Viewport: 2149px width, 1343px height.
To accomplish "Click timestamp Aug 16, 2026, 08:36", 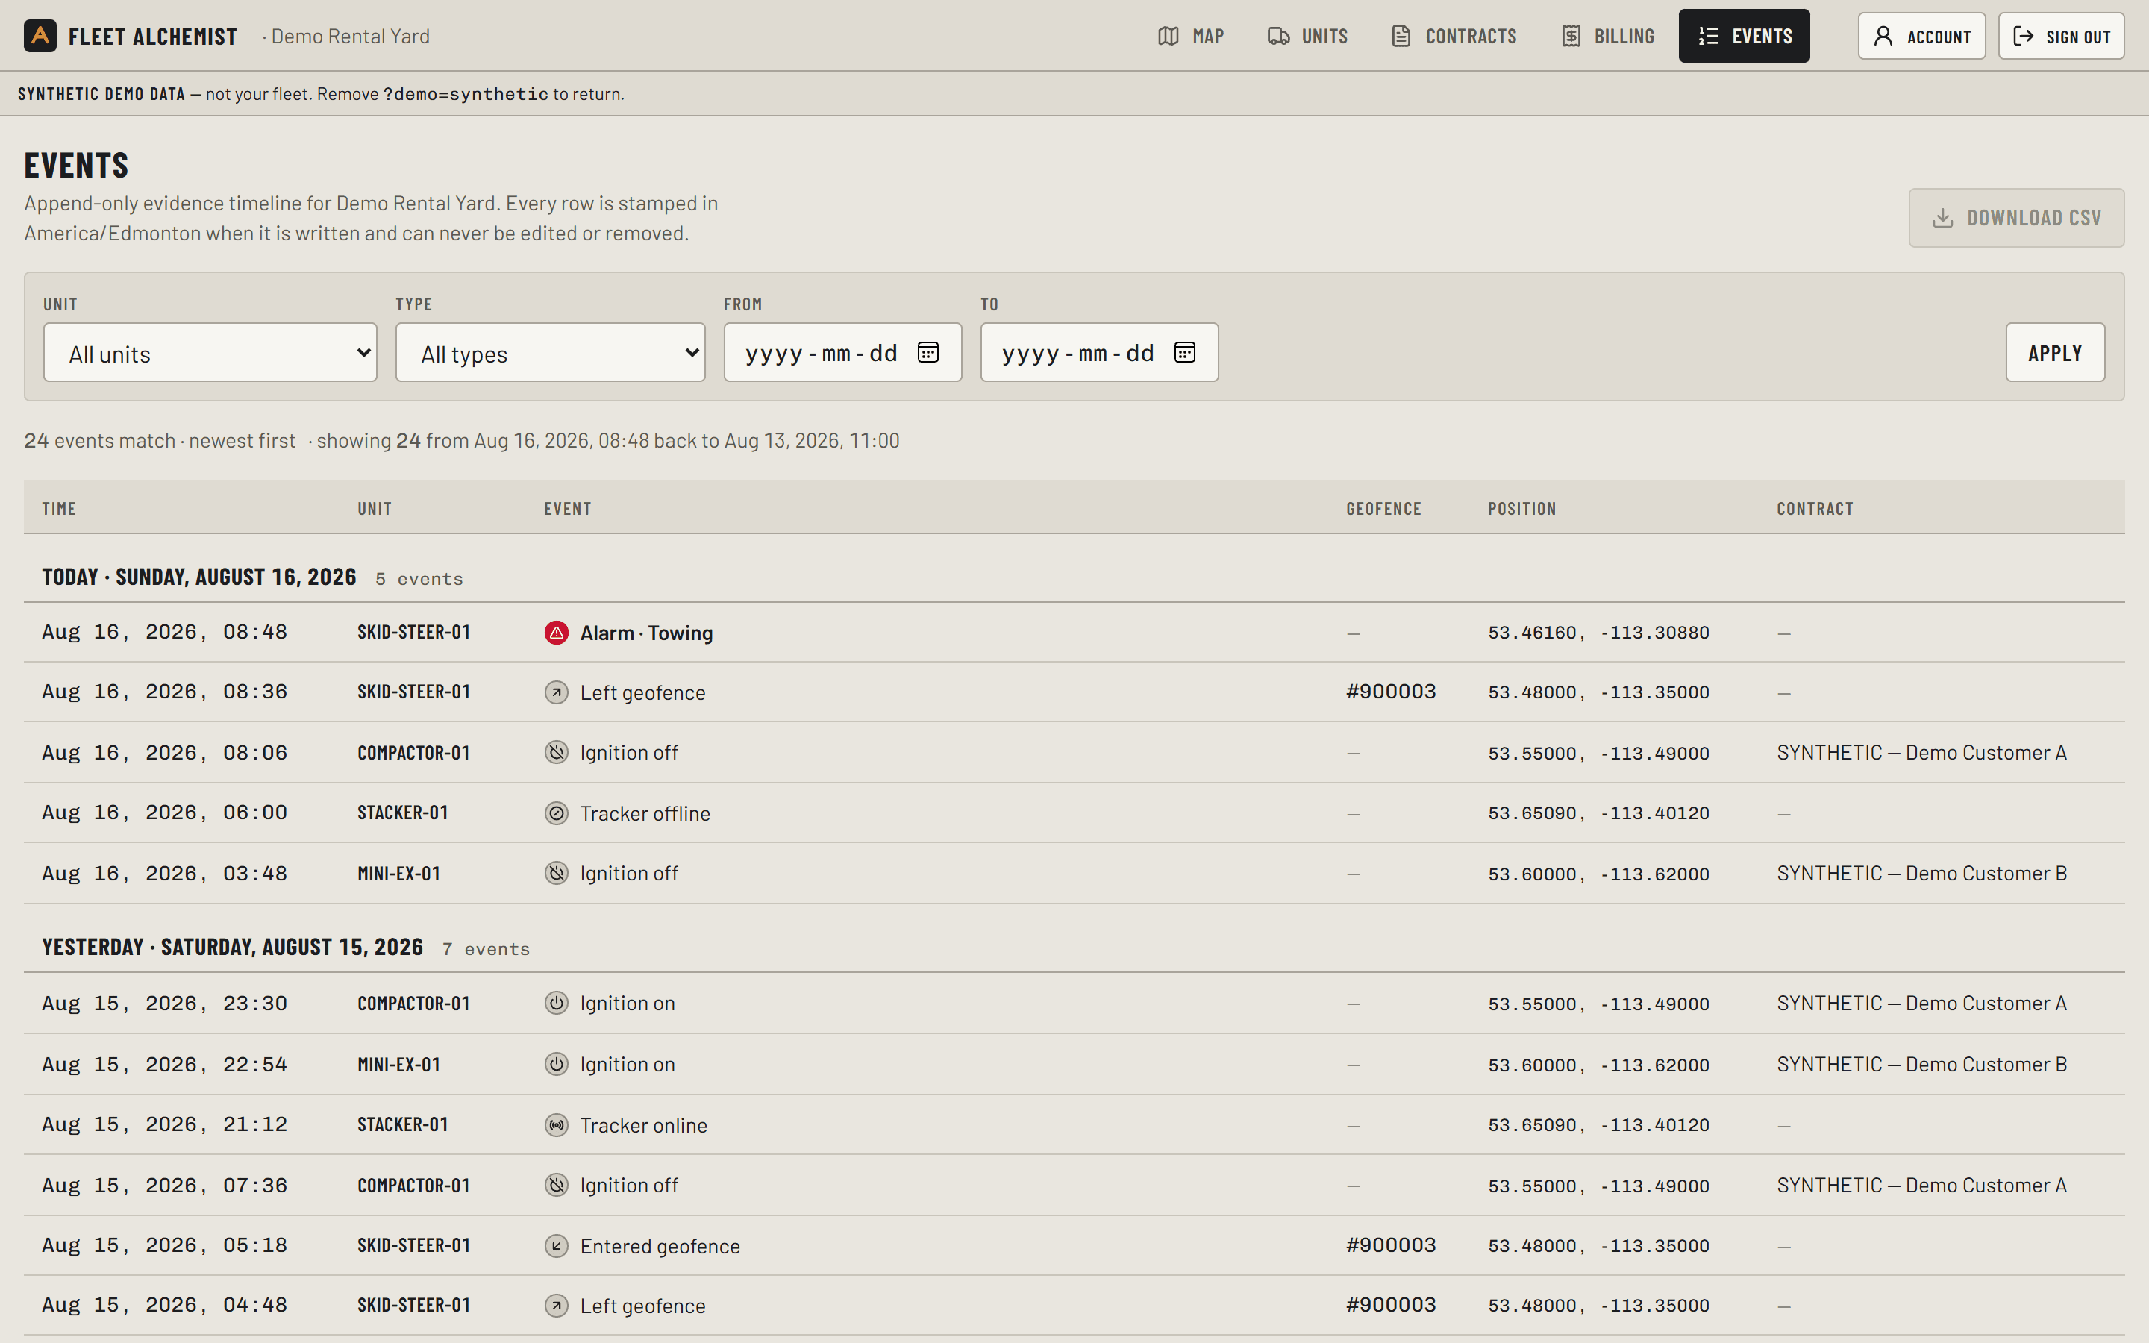I will click(x=164, y=692).
